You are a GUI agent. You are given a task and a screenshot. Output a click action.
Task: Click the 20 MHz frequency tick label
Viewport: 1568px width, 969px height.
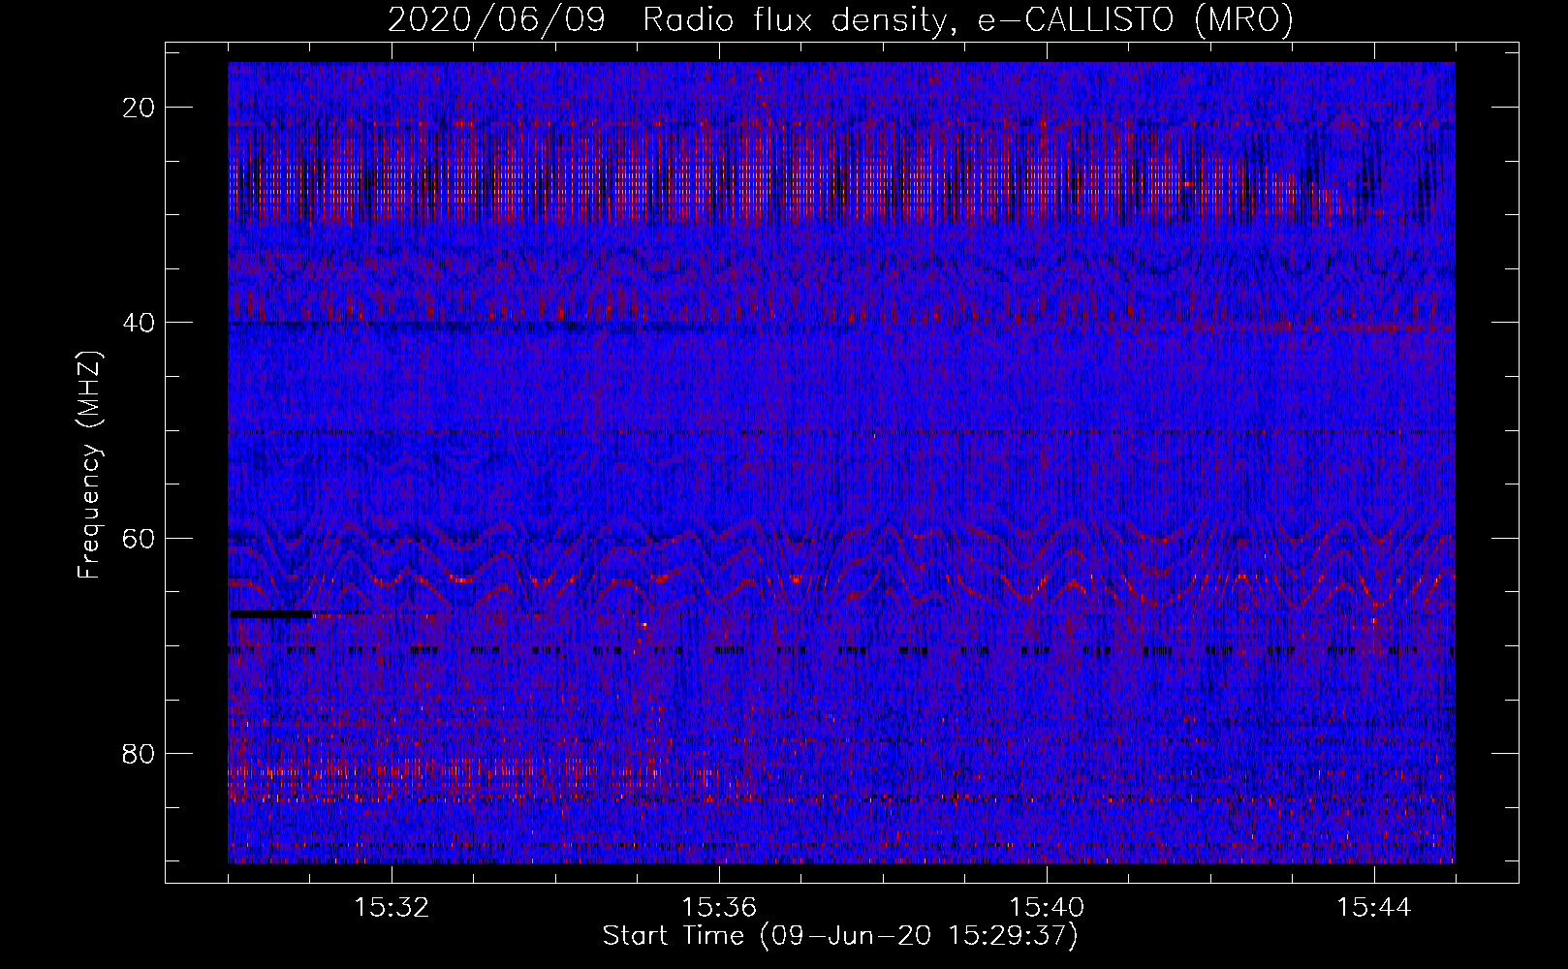(140, 108)
